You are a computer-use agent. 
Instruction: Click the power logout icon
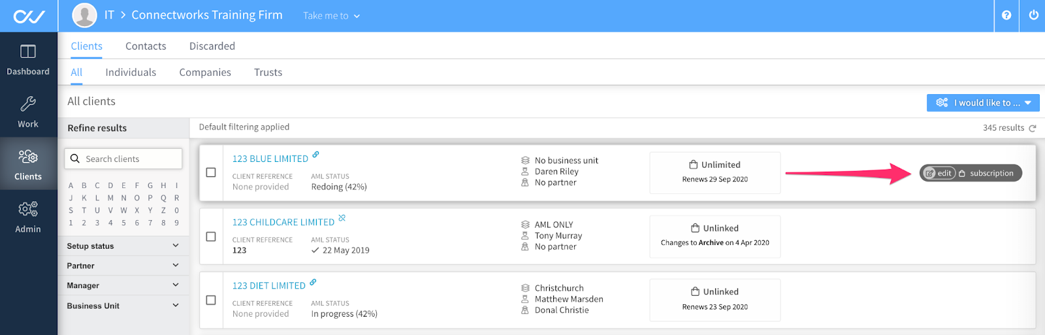(1033, 15)
